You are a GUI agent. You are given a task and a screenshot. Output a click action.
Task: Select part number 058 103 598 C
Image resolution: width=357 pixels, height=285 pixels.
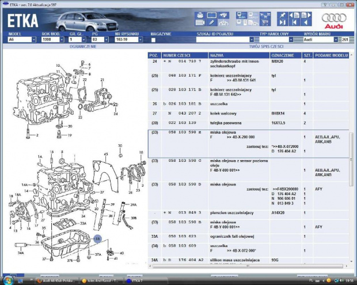[185, 161]
